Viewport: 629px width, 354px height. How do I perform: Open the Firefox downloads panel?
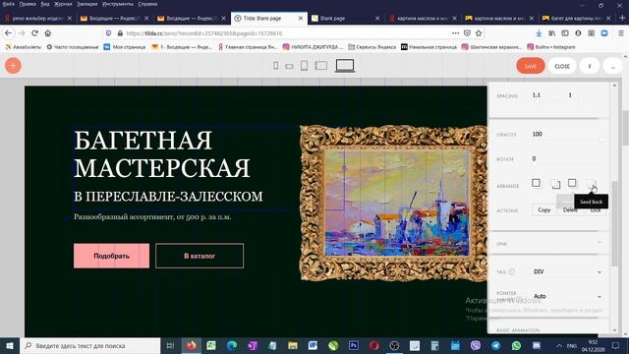[x=539, y=33]
